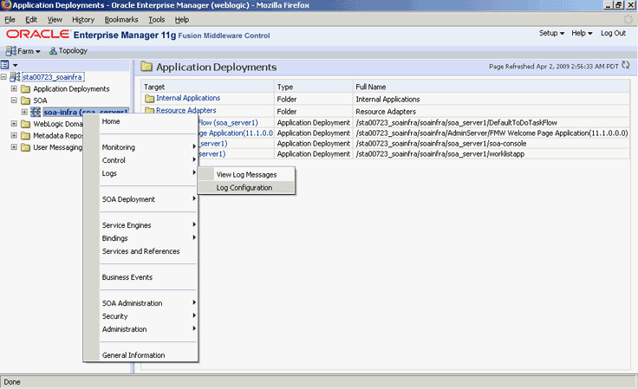Expand the Application Deployments tree node

click(x=15, y=89)
